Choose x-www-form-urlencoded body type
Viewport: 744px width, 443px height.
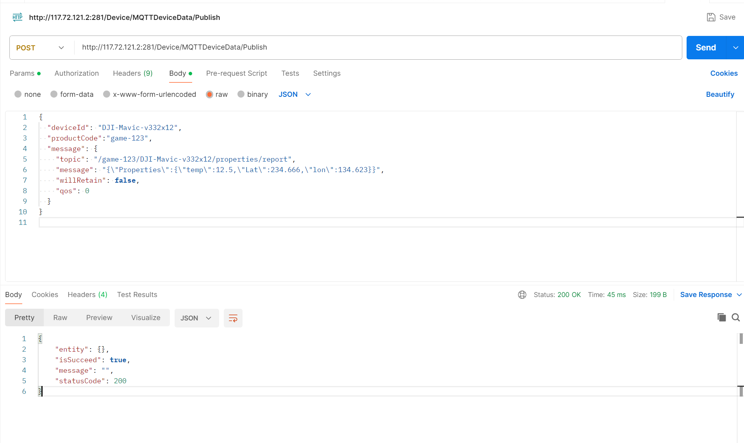click(150, 94)
